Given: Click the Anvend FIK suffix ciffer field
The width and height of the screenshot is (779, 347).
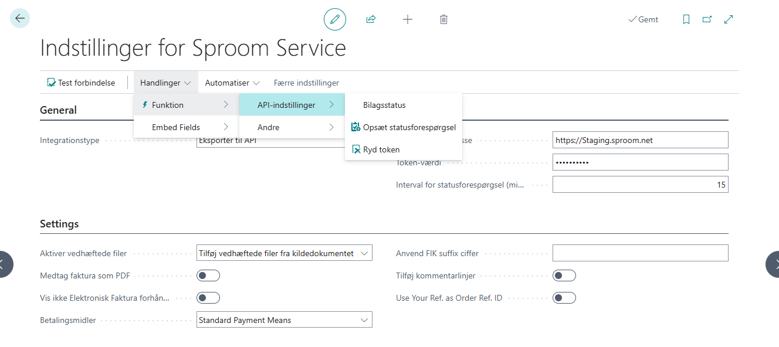Looking at the screenshot, I should tap(641, 253).
